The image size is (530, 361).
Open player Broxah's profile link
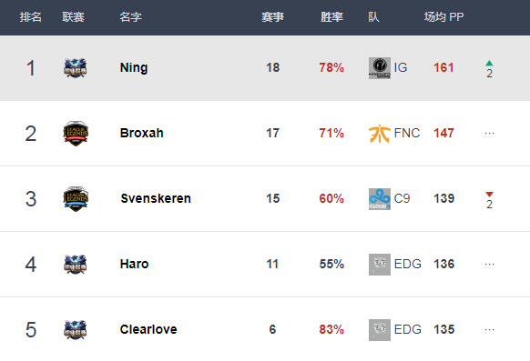point(142,134)
